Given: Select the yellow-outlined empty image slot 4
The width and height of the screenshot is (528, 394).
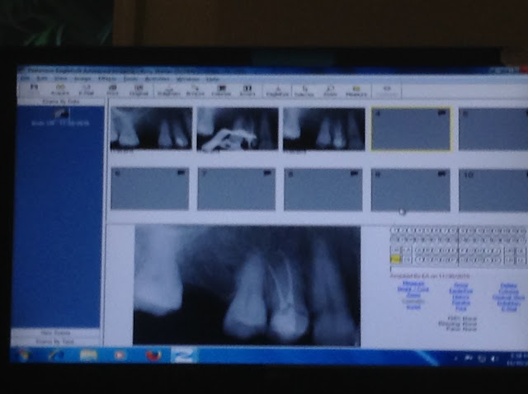Looking at the screenshot, I should [x=411, y=129].
